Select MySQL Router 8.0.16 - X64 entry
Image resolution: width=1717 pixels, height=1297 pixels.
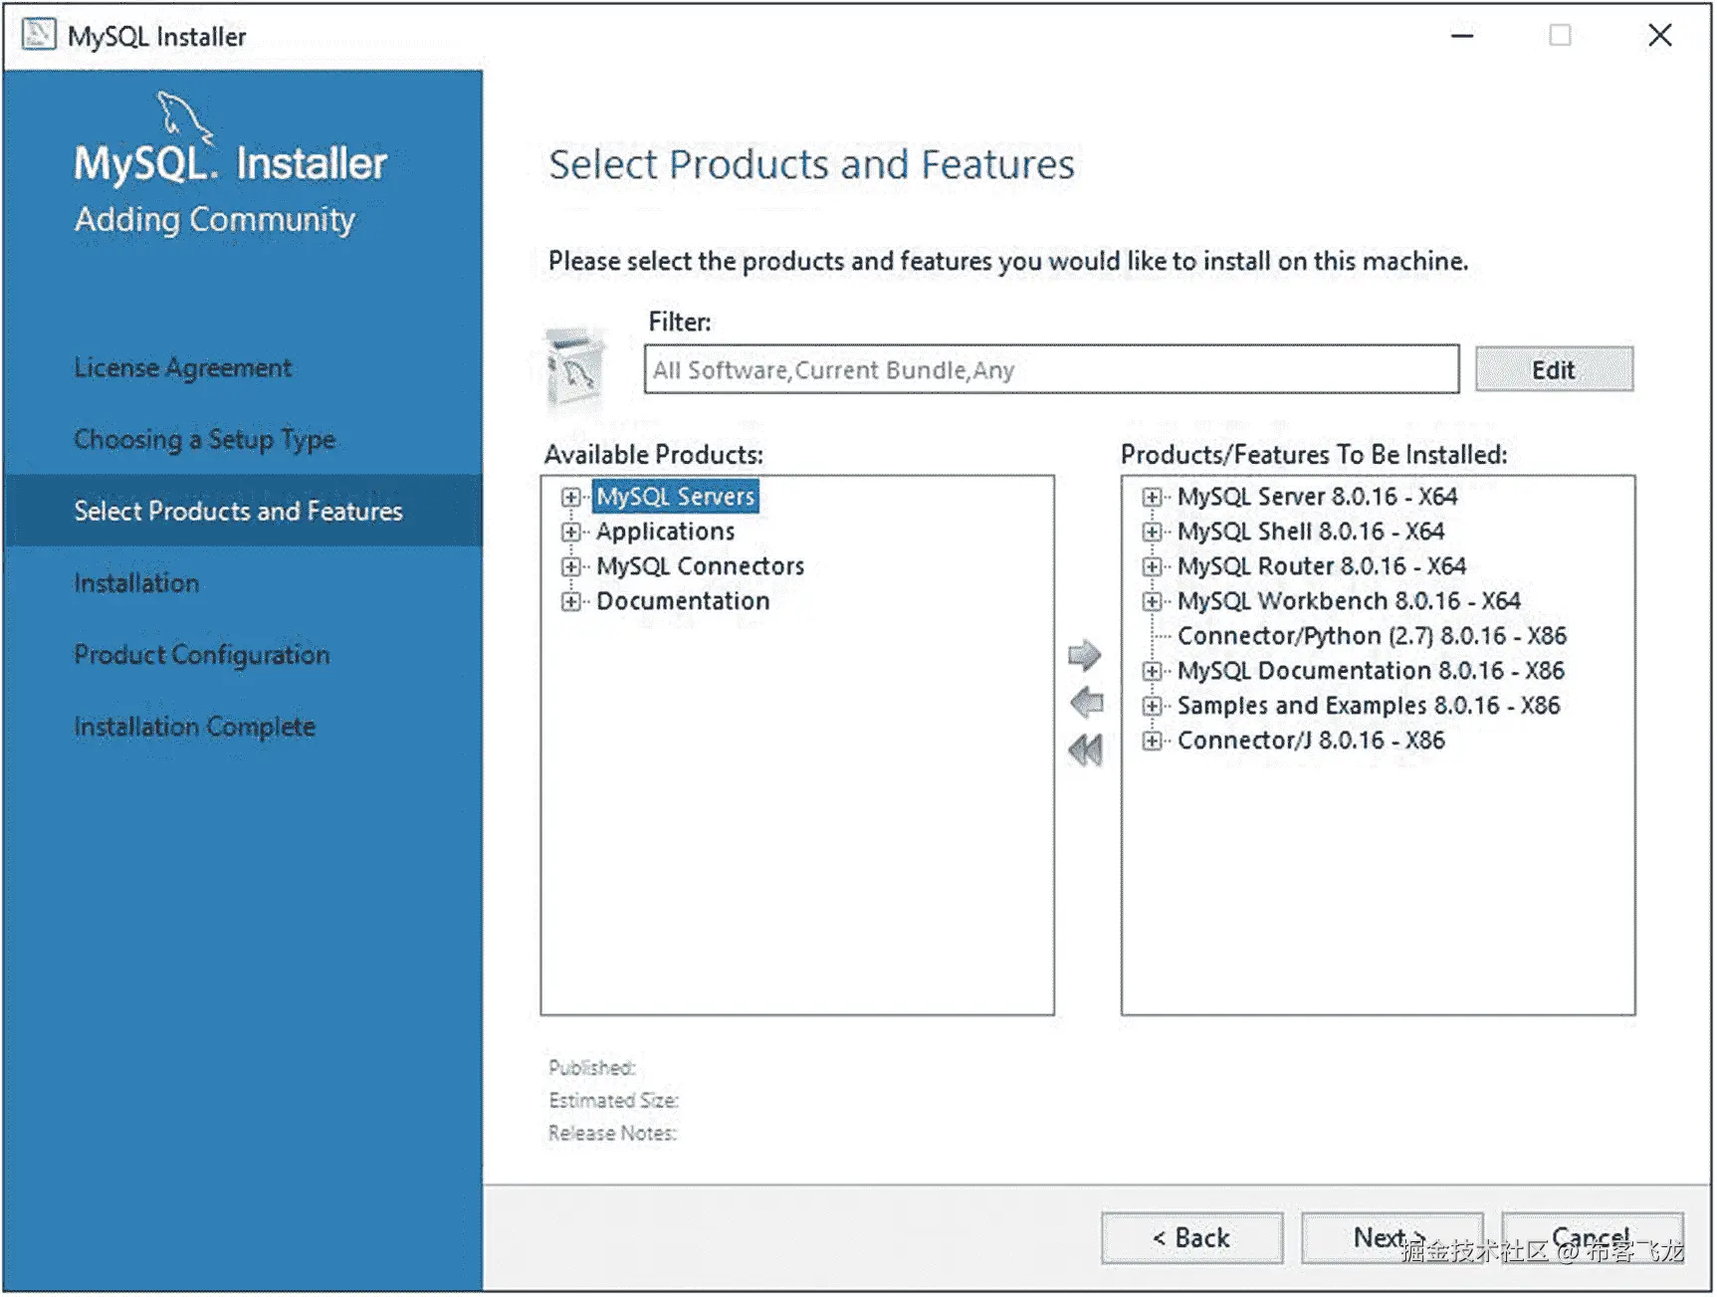pyautogui.click(x=1322, y=566)
